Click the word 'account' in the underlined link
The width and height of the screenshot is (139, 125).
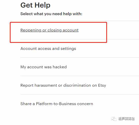tap(71, 30)
